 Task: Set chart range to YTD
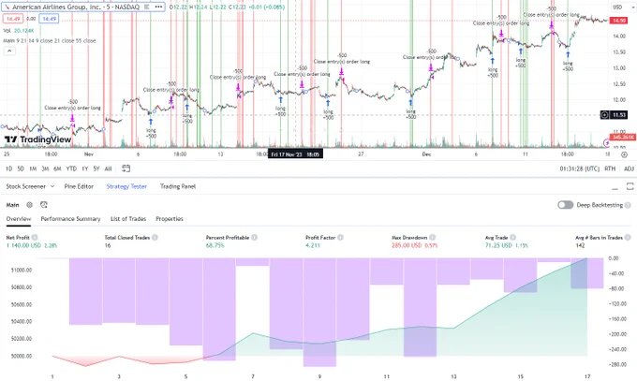(x=71, y=169)
